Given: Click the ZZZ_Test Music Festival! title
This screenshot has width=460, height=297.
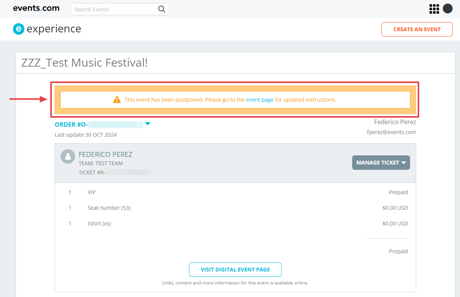Looking at the screenshot, I should (85, 63).
